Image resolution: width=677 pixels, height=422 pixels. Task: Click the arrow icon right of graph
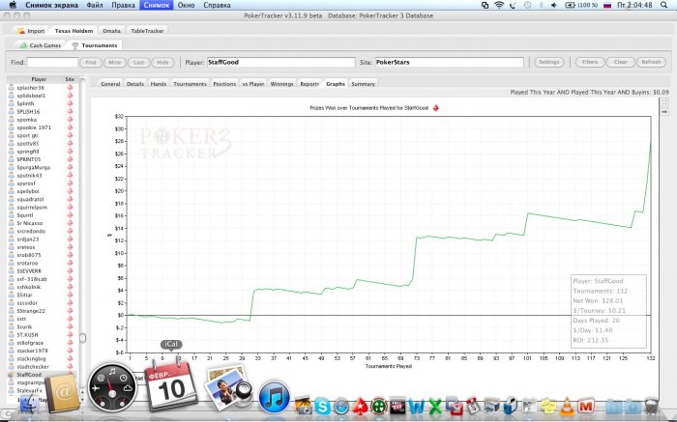[x=664, y=112]
